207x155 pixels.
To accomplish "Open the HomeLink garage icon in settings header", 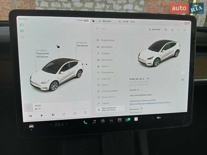I will [x=166, y=30].
